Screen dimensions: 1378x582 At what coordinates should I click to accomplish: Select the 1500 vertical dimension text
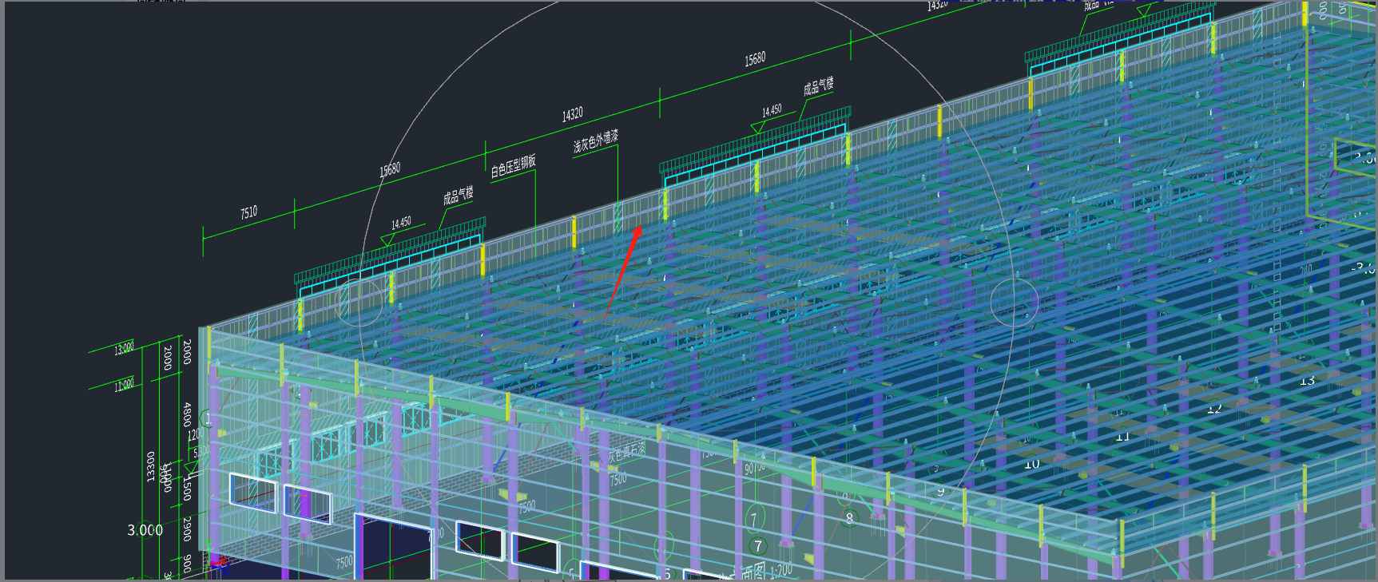[x=186, y=489]
